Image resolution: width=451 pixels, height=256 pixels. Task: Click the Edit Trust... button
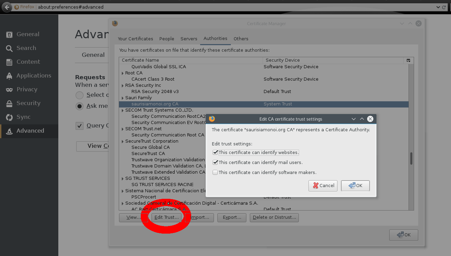[x=167, y=217]
